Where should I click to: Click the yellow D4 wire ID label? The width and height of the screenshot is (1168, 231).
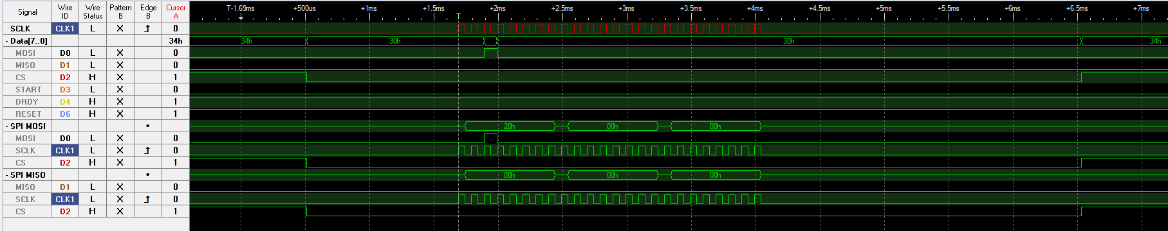[x=65, y=101]
